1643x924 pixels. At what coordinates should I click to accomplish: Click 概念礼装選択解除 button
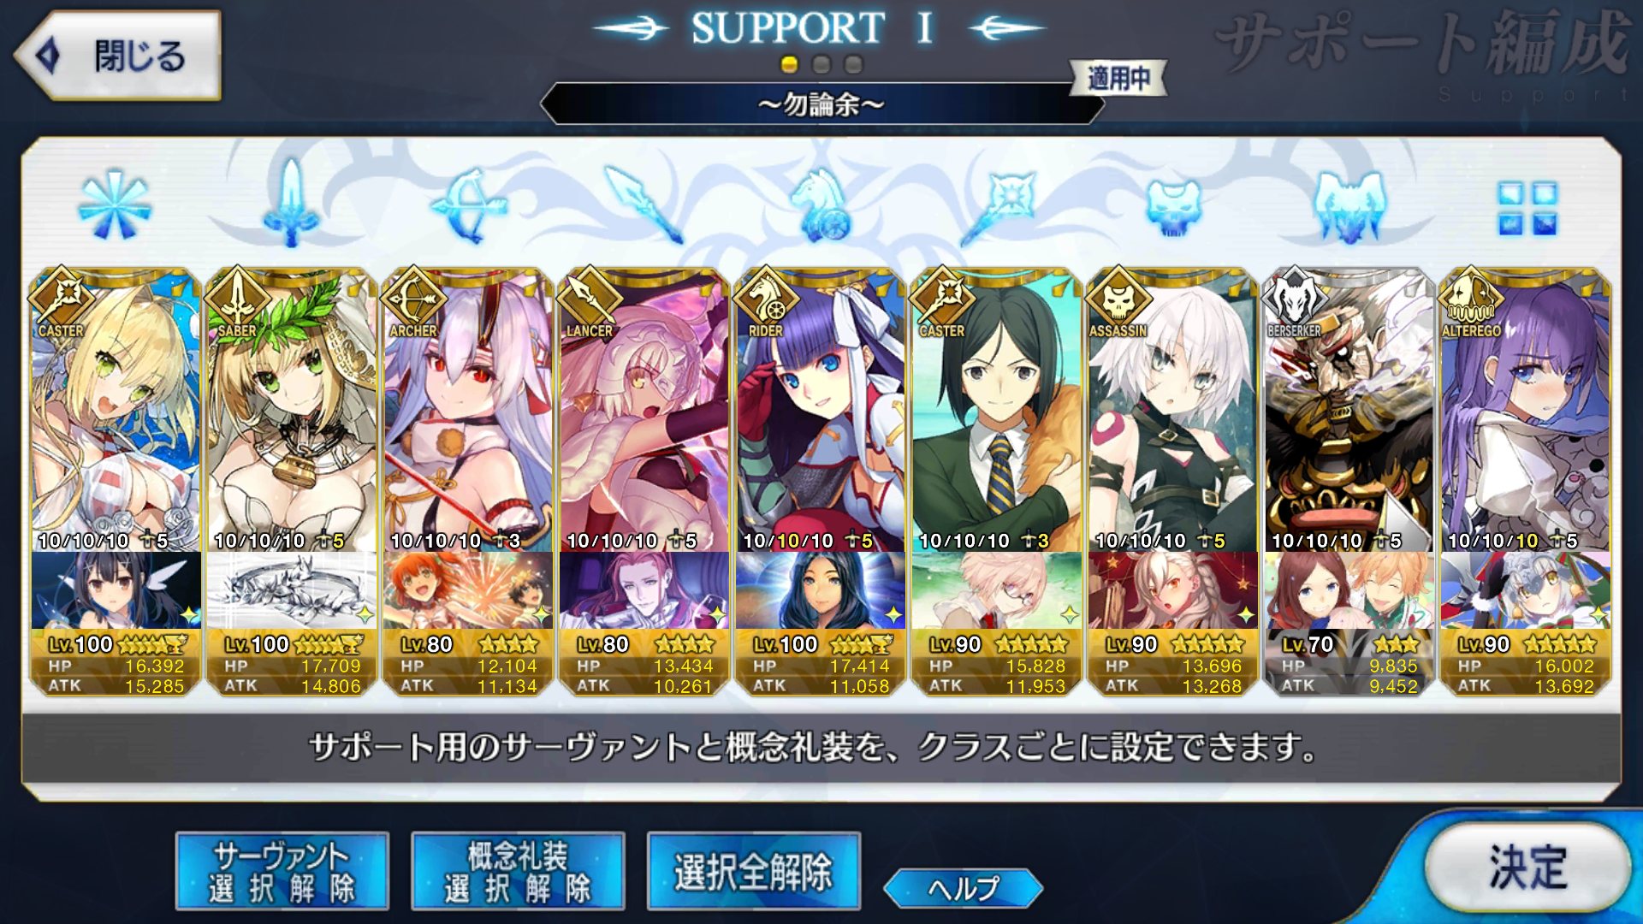click(x=517, y=871)
